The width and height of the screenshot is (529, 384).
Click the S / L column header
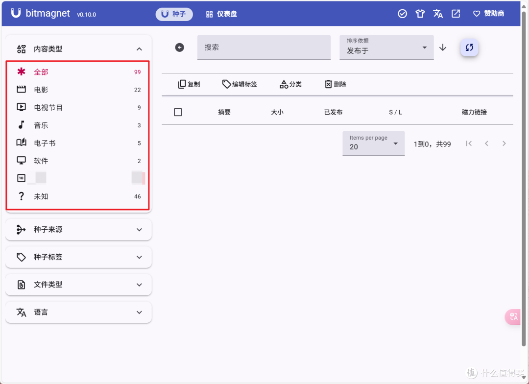[395, 112]
